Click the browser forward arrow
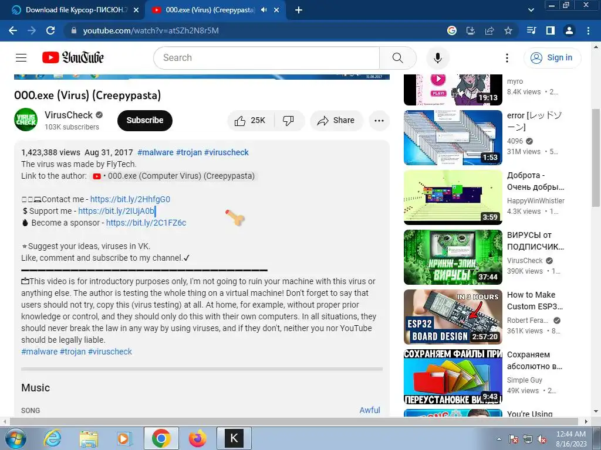The image size is (601, 450). [x=32, y=30]
